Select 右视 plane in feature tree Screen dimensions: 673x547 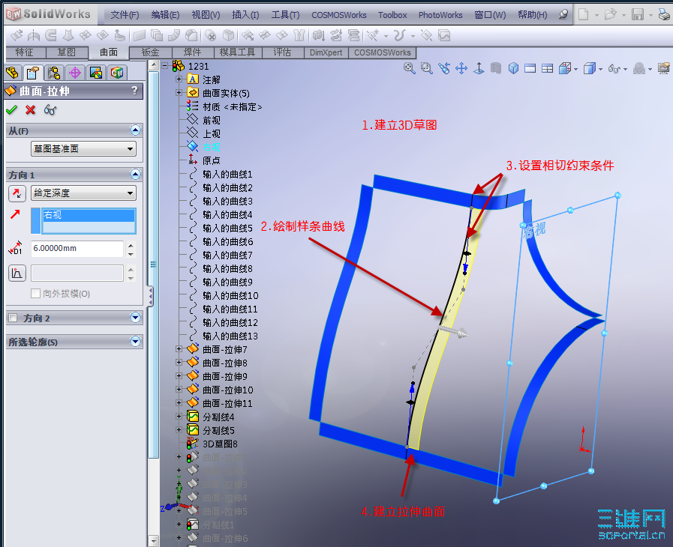coord(211,147)
